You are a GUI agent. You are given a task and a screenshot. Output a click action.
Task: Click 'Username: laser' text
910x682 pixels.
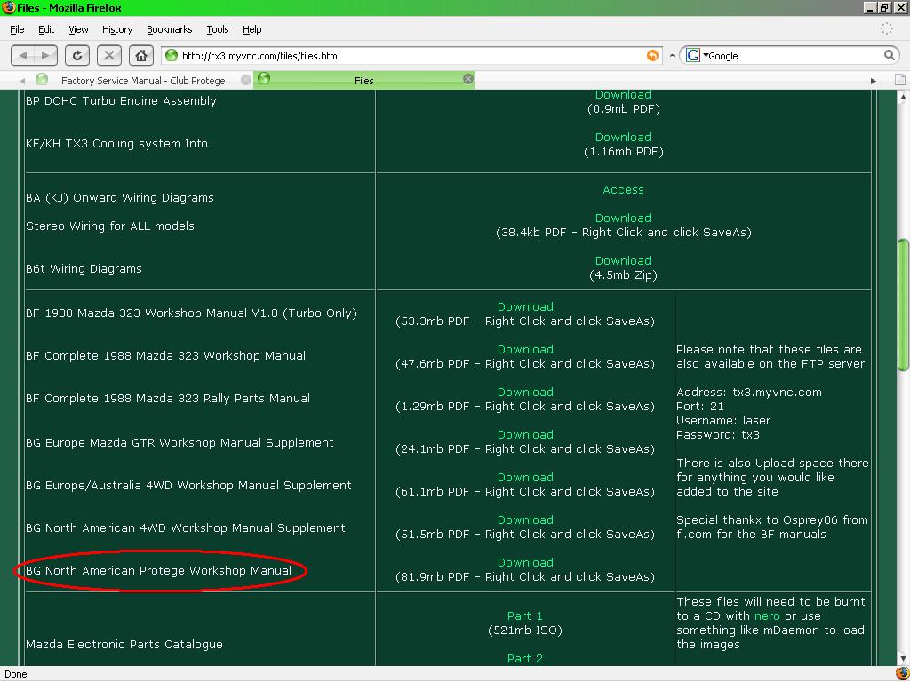click(x=723, y=420)
